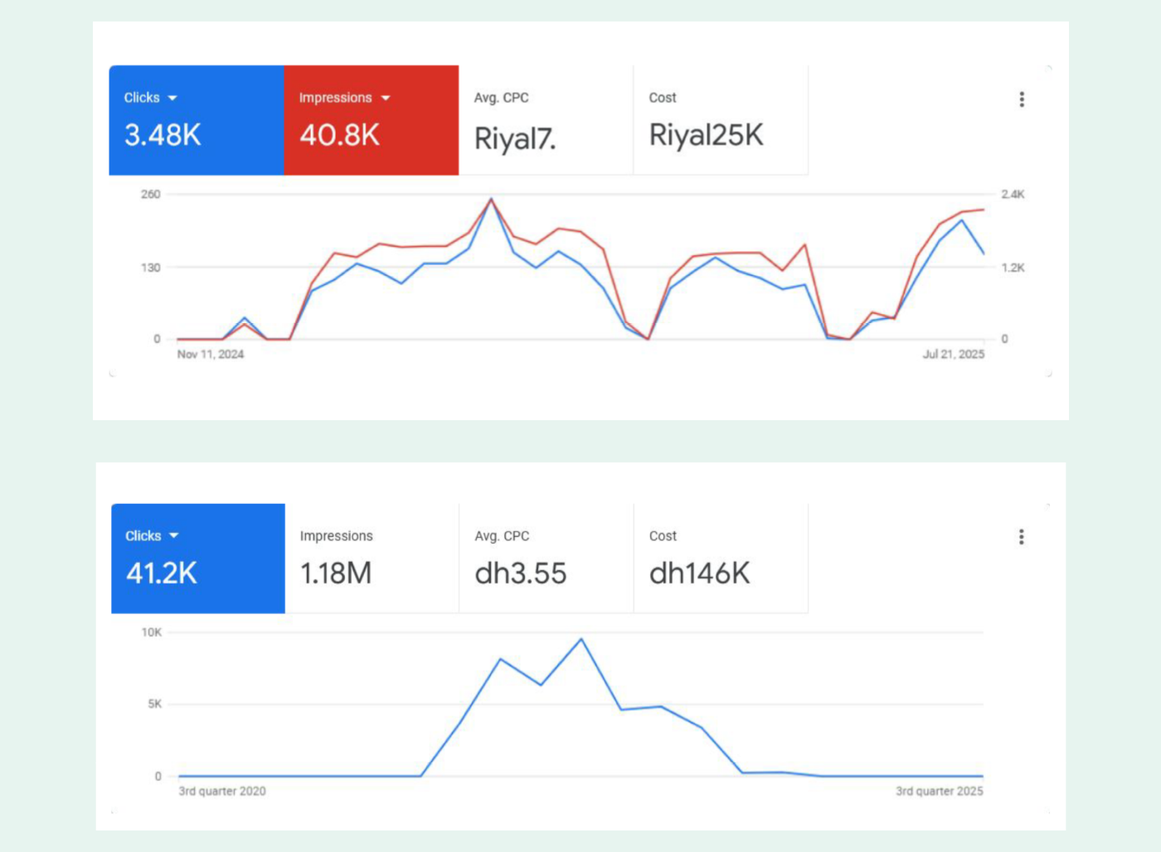Viewport: 1161px width, 852px height.
Task: Toggle the Avg. CPC Riyal7 metric card
Action: [x=545, y=120]
